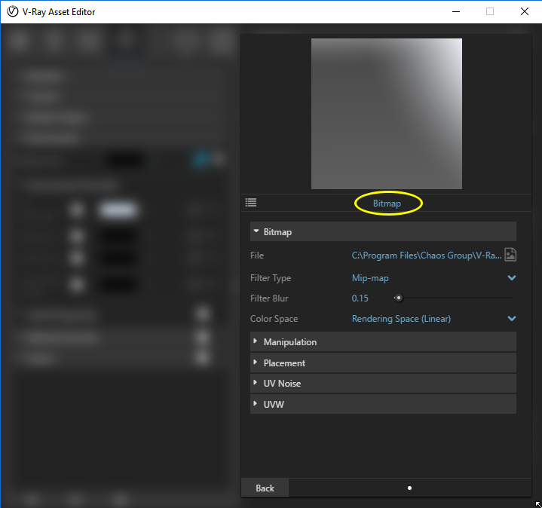Viewport: 542px width, 508px height.
Task: Click the circled Bitmap texture name
Action: [x=387, y=204]
